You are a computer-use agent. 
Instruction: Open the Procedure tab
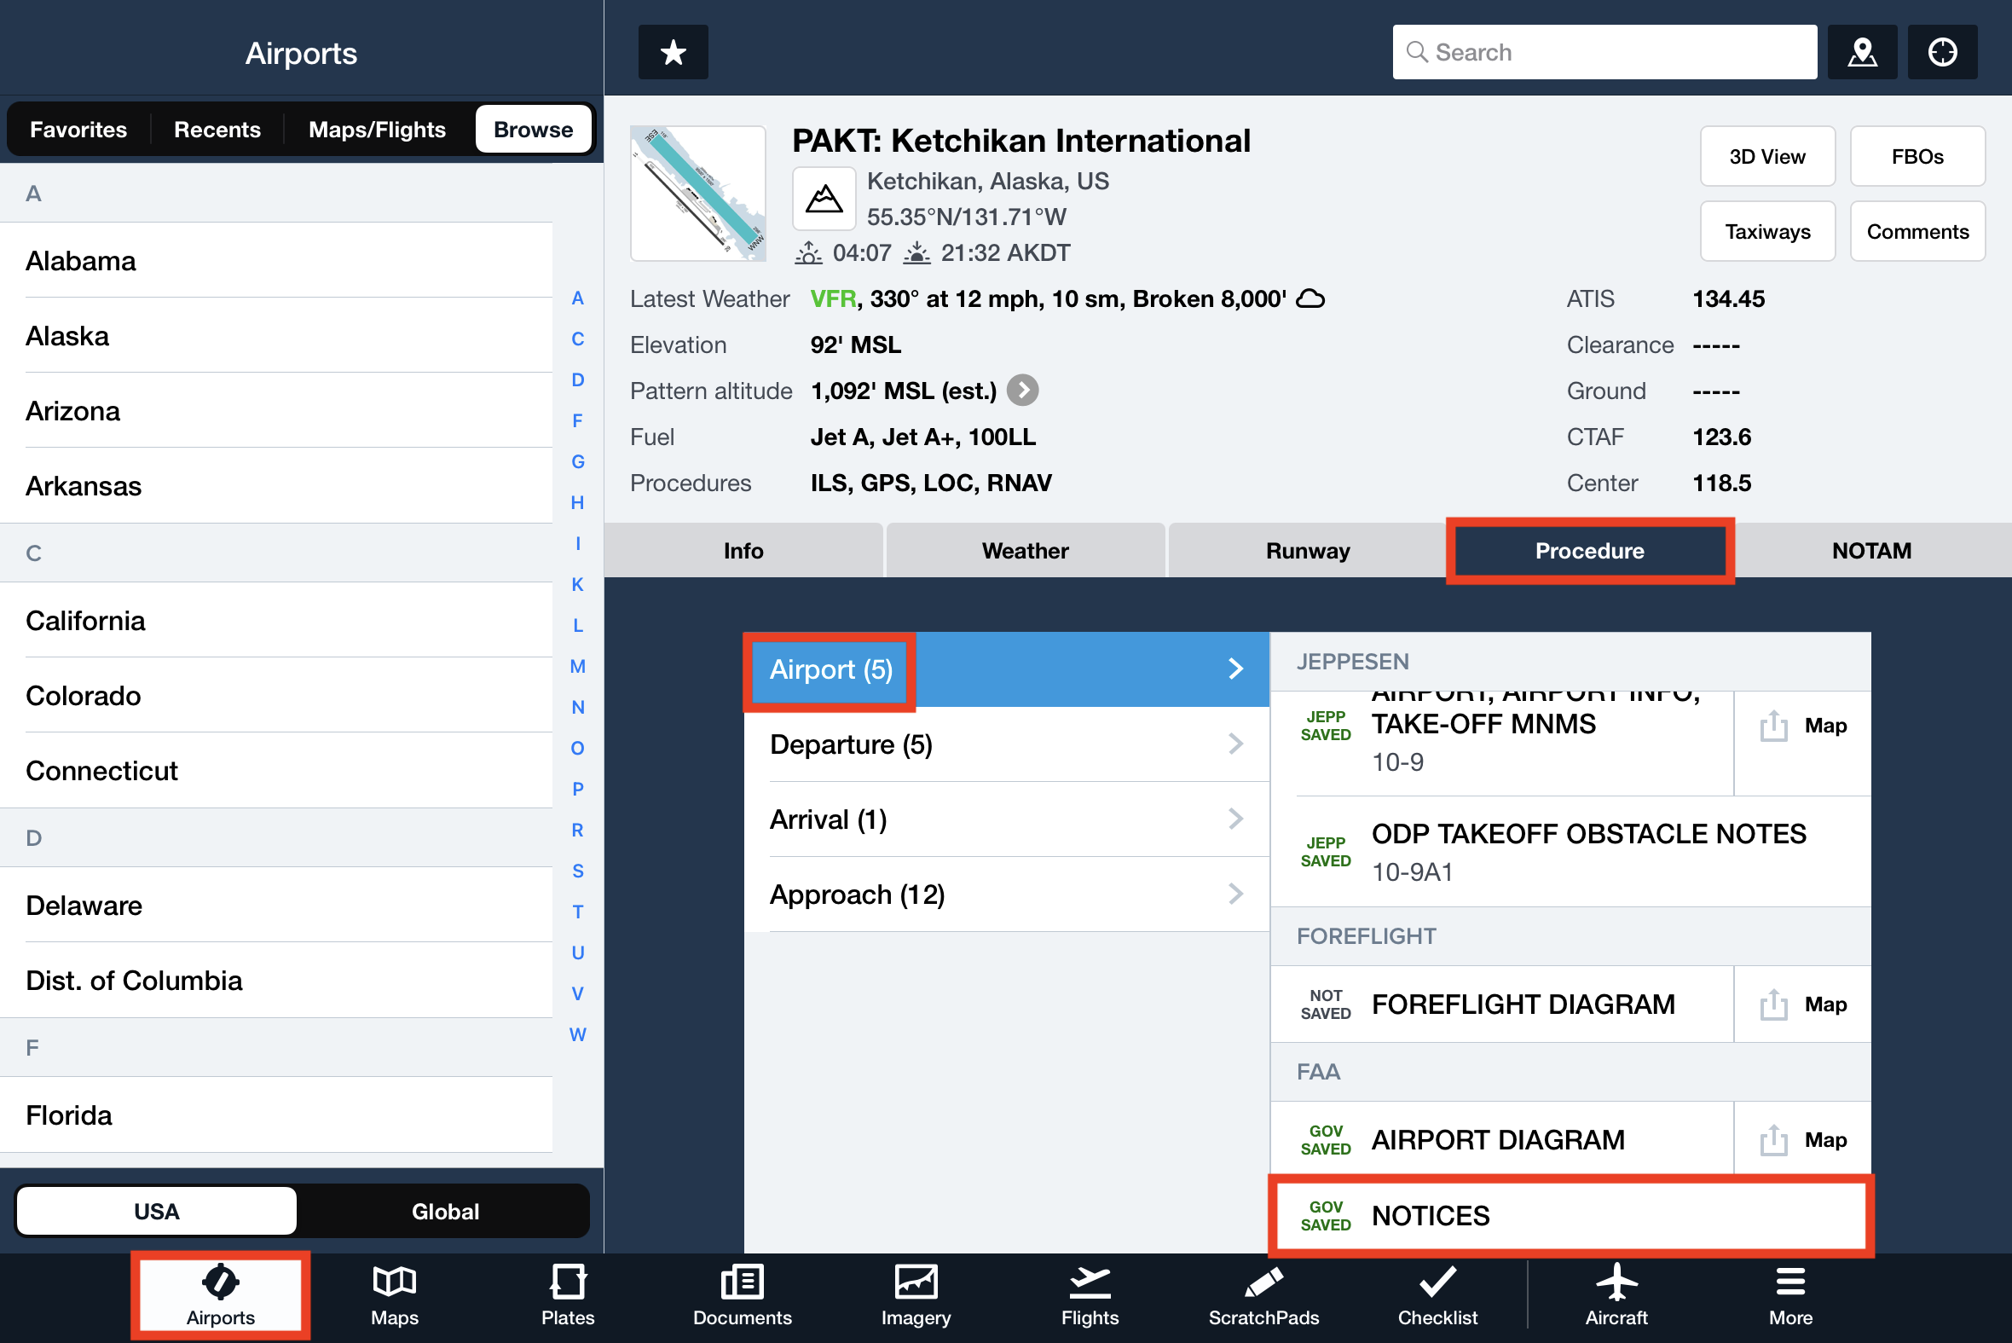[1589, 551]
